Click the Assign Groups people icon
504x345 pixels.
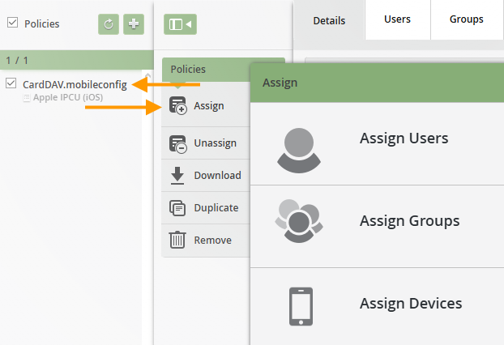tap(299, 221)
